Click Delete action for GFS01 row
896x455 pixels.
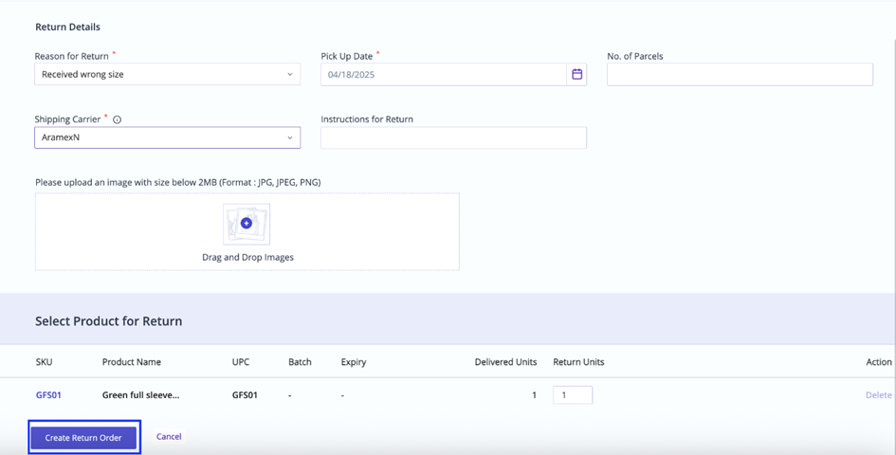(x=879, y=395)
